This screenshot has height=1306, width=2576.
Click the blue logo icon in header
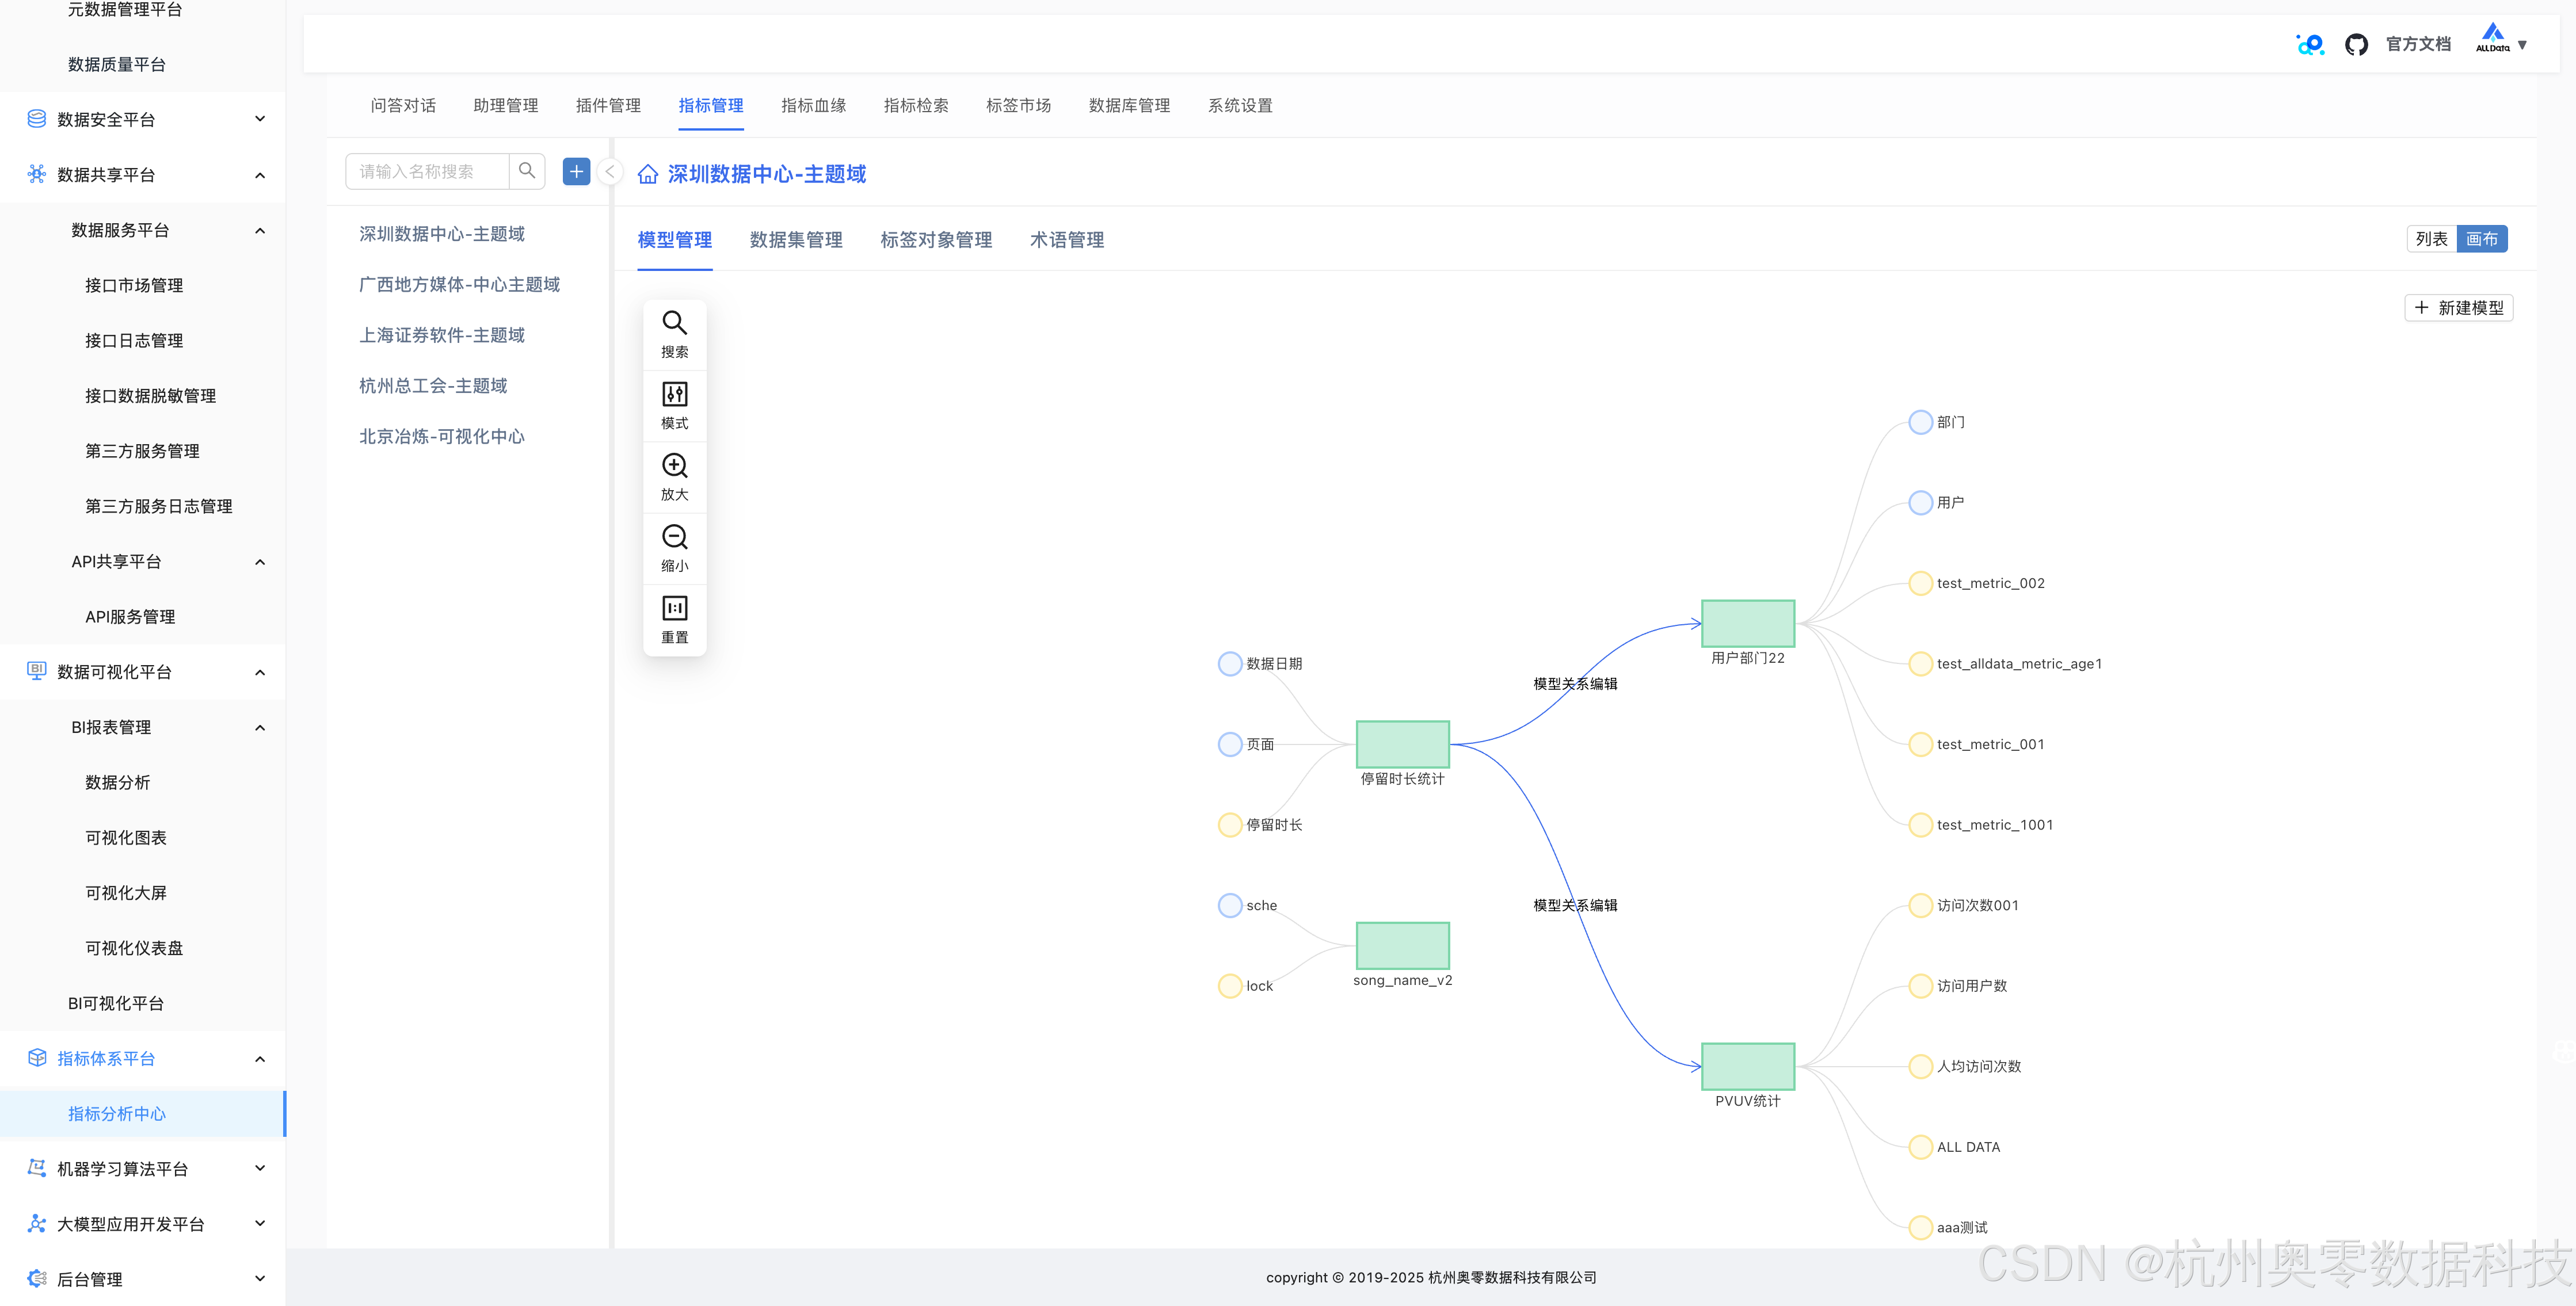(2310, 44)
